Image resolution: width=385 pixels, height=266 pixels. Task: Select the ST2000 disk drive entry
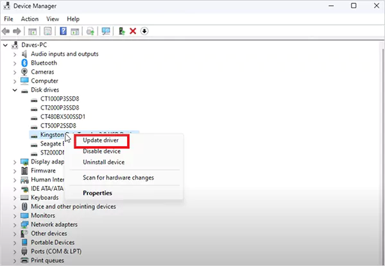click(52, 153)
